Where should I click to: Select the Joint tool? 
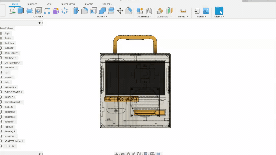[x=149, y=11]
